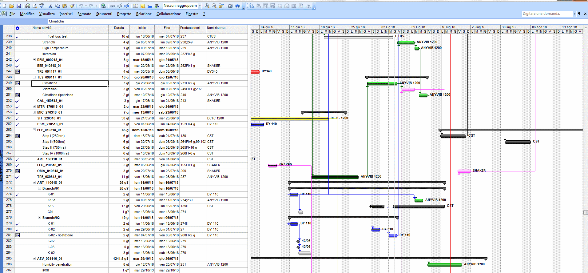Click the Link Tasks chain icon
Image resolution: width=588 pixels, height=273 pixels.
coord(113,6)
